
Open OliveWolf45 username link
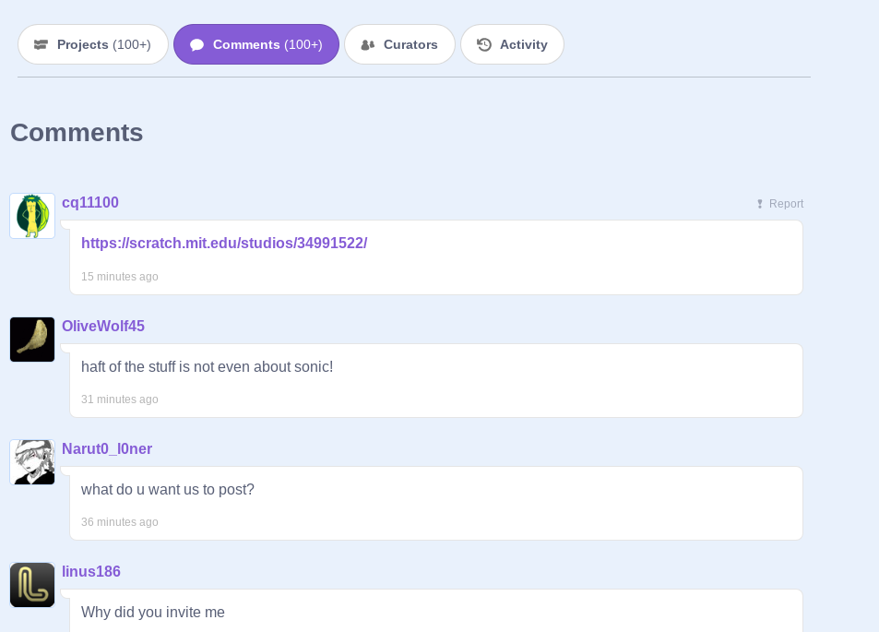[x=103, y=327]
